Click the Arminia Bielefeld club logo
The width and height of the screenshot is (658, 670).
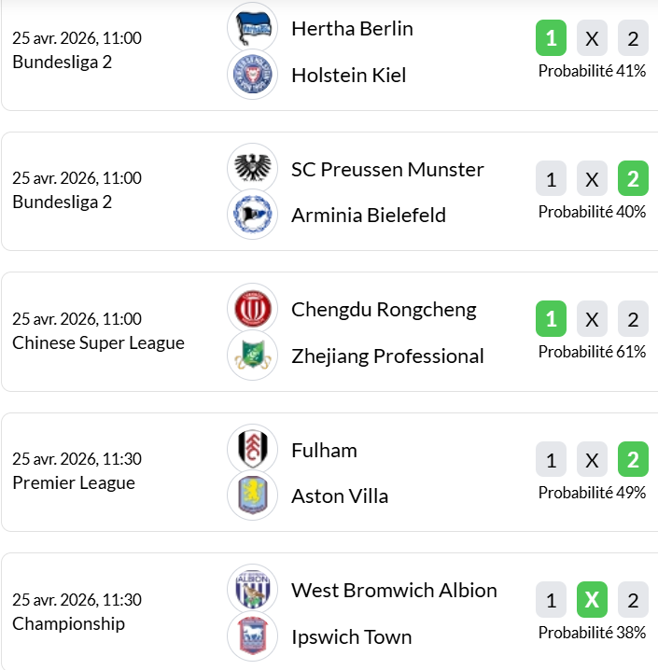click(x=252, y=215)
